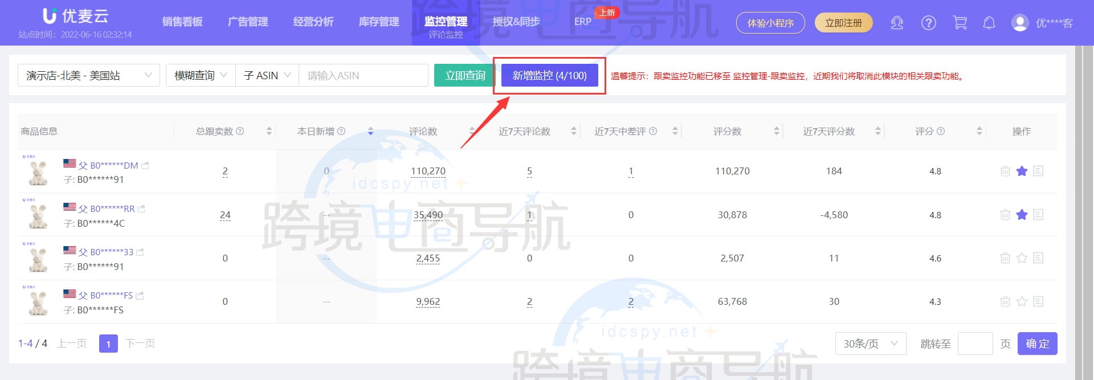Go to 上一页
This screenshot has height=380, width=1094.
click(x=72, y=344)
